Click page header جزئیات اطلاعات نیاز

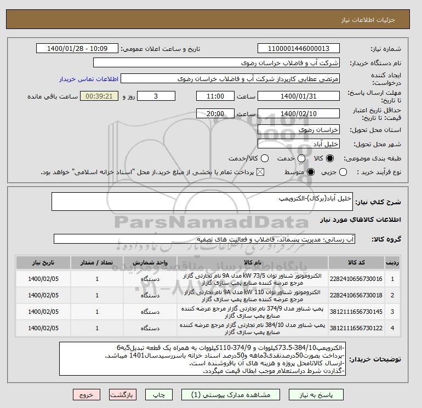click(x=368, y=20)
